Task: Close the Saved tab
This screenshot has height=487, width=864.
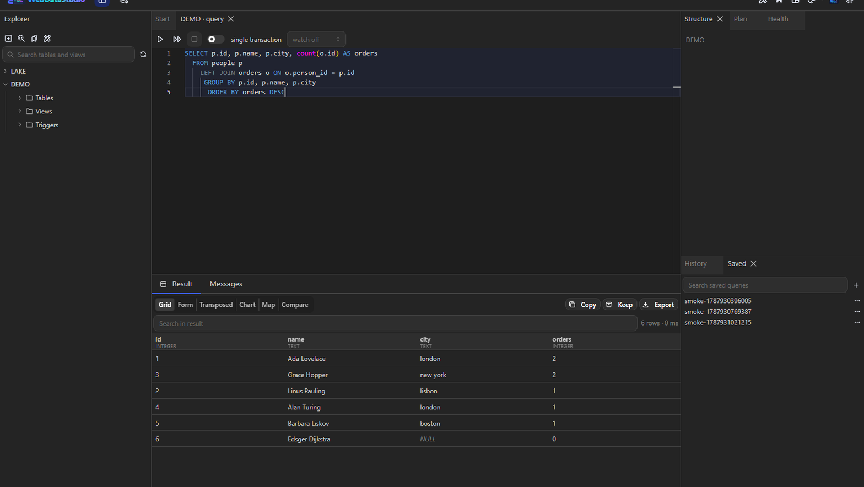Action: 753,263
